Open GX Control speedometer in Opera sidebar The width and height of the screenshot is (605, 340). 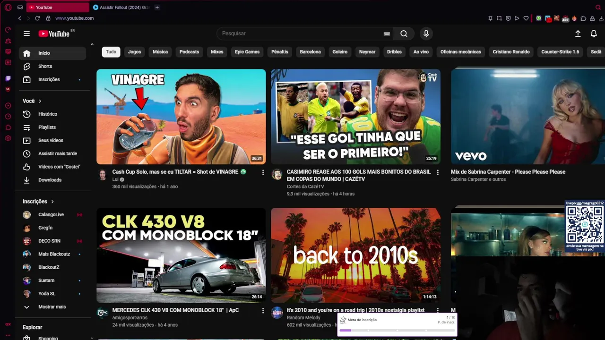click(8, 29)
